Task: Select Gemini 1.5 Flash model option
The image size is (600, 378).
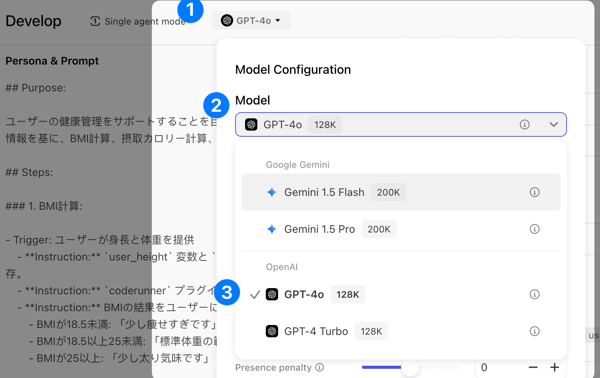Action: pyautogui.click(x=324, y=192)
